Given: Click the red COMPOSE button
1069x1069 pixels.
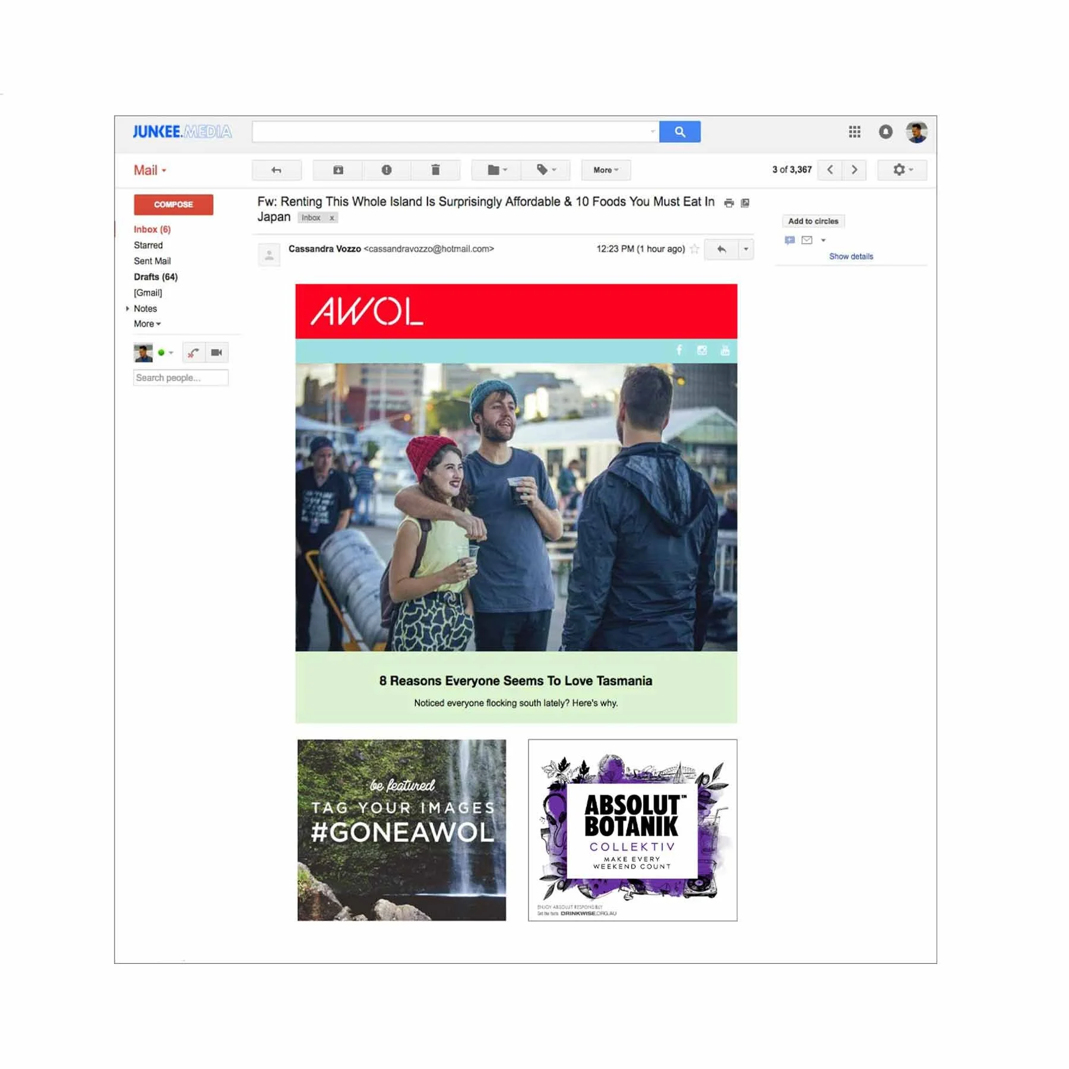Looking at the screenshot, I should (173, 204).
